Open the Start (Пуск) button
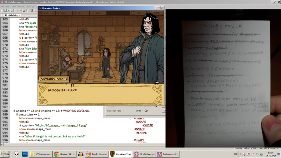 point(5,154)
